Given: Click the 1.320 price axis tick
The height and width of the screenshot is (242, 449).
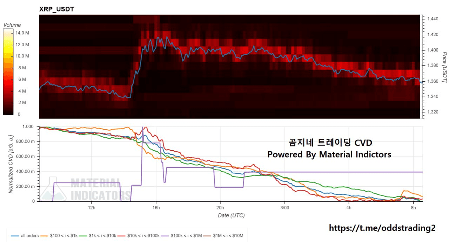Looking at the screenshot, I should click(x=433, y=112).
